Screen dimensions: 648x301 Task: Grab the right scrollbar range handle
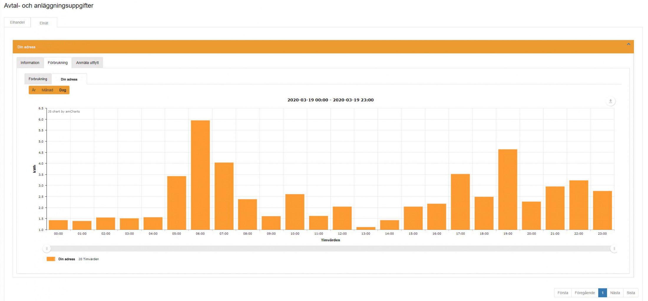614,249
